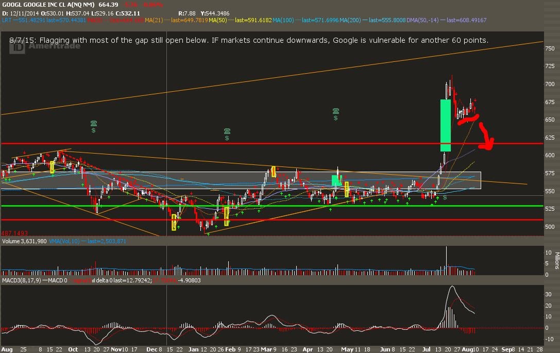Click the high price H:537.04
Viewport: 560px width, 353px height.
[x=77, y=13]
